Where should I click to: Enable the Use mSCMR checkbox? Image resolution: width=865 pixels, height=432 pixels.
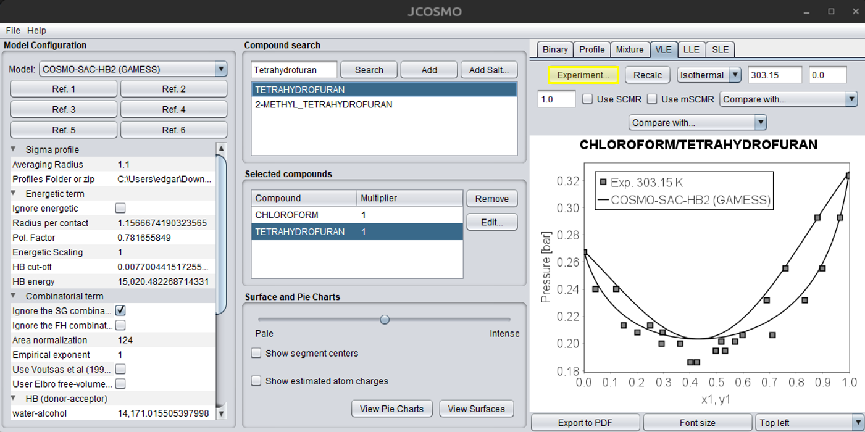point(651,99)
